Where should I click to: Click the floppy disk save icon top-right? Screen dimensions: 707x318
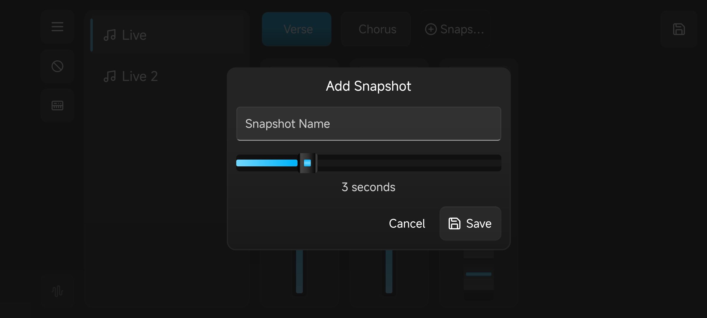click(x=679, y=29)
